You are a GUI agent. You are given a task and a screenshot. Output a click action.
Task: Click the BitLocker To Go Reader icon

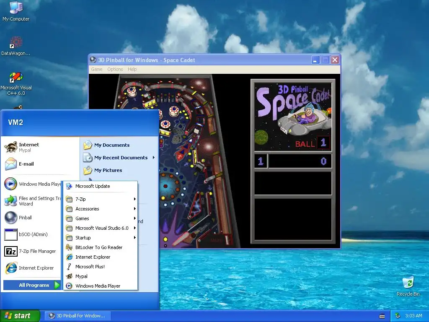(69, 247)
